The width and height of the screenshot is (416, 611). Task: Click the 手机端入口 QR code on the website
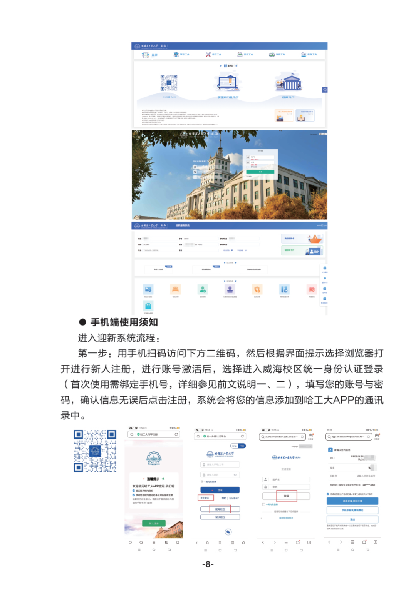pos(169,83)
